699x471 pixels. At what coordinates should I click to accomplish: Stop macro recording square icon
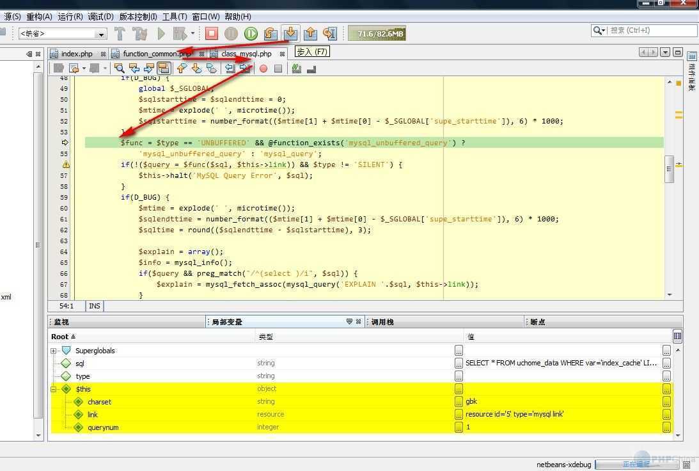[x=278, y=68]
